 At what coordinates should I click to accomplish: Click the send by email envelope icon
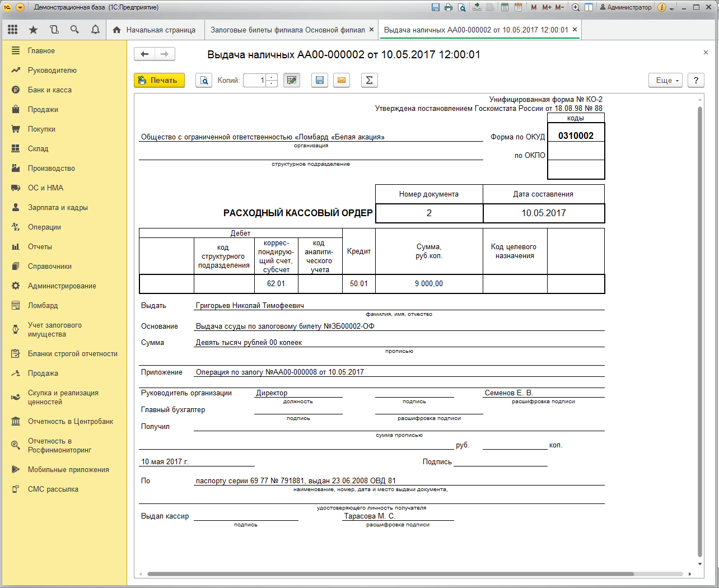(342, 80)
